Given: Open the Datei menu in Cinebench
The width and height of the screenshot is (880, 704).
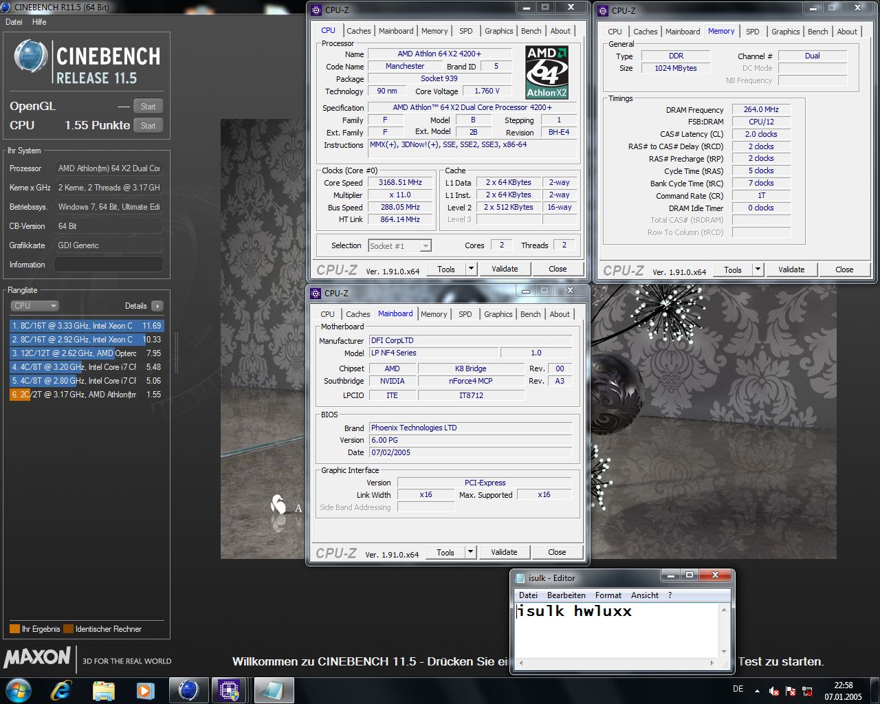Looking at the screenshot, I should click(14, 22).
